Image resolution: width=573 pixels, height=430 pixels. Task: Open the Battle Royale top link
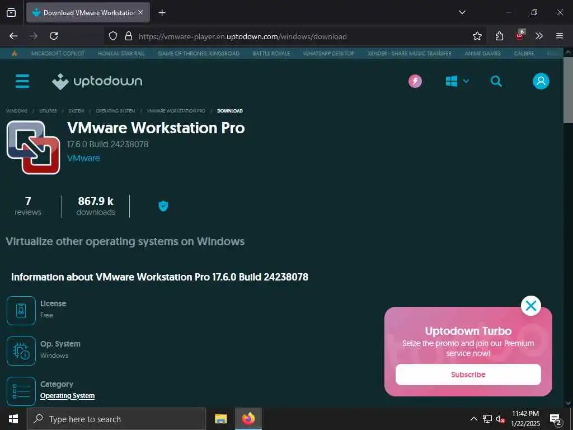tap(271, 53)
